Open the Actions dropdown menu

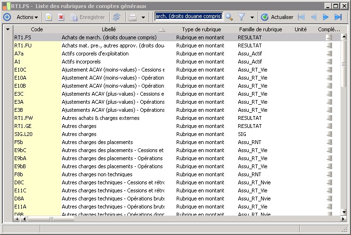tap(27, 17)
